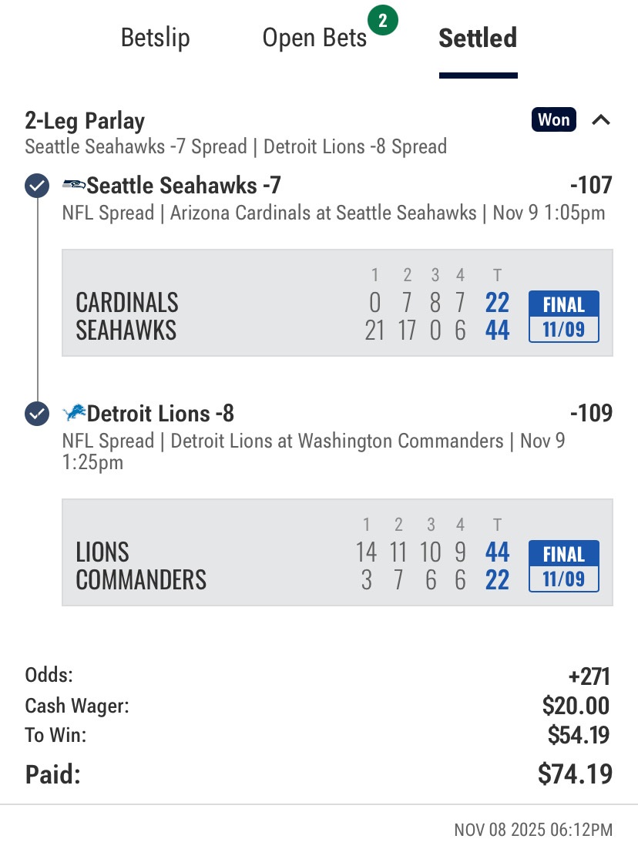Collapse the 2-Leg Parlay details chevron
The width and height of the screenshot is (638, 849).
click(x=601, y=120)
